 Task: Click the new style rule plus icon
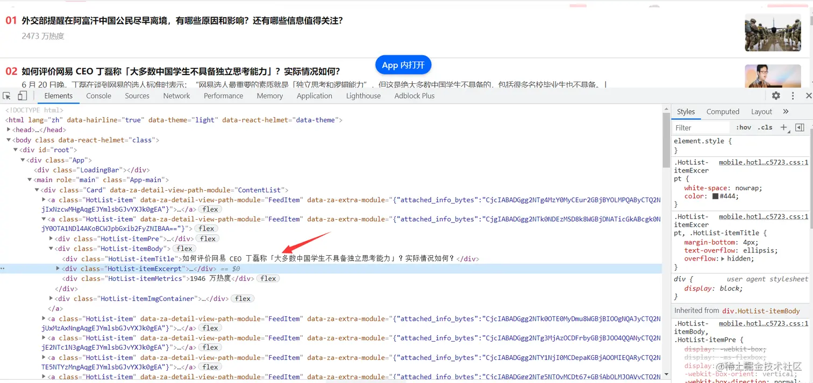point(784,127)
